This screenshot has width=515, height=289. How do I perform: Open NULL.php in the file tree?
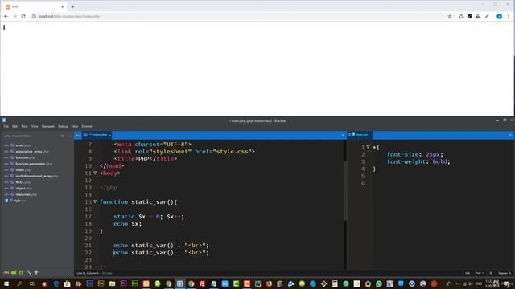coord(23,182)
